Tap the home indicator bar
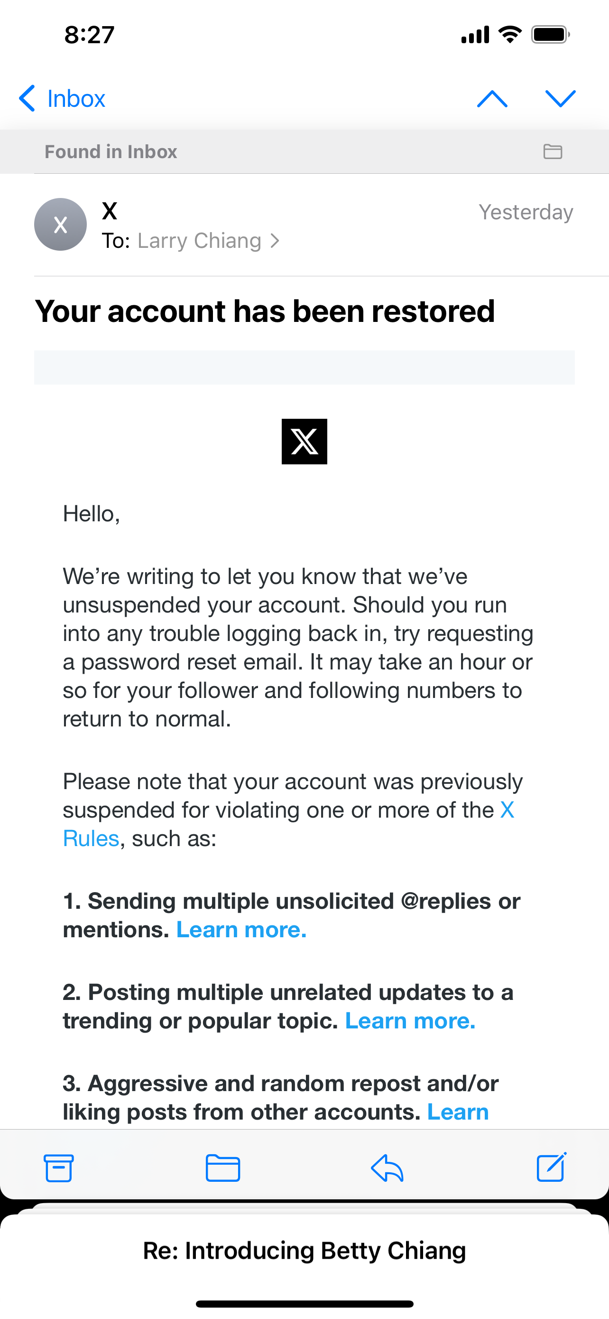609x1319 pixels. 304,1304
